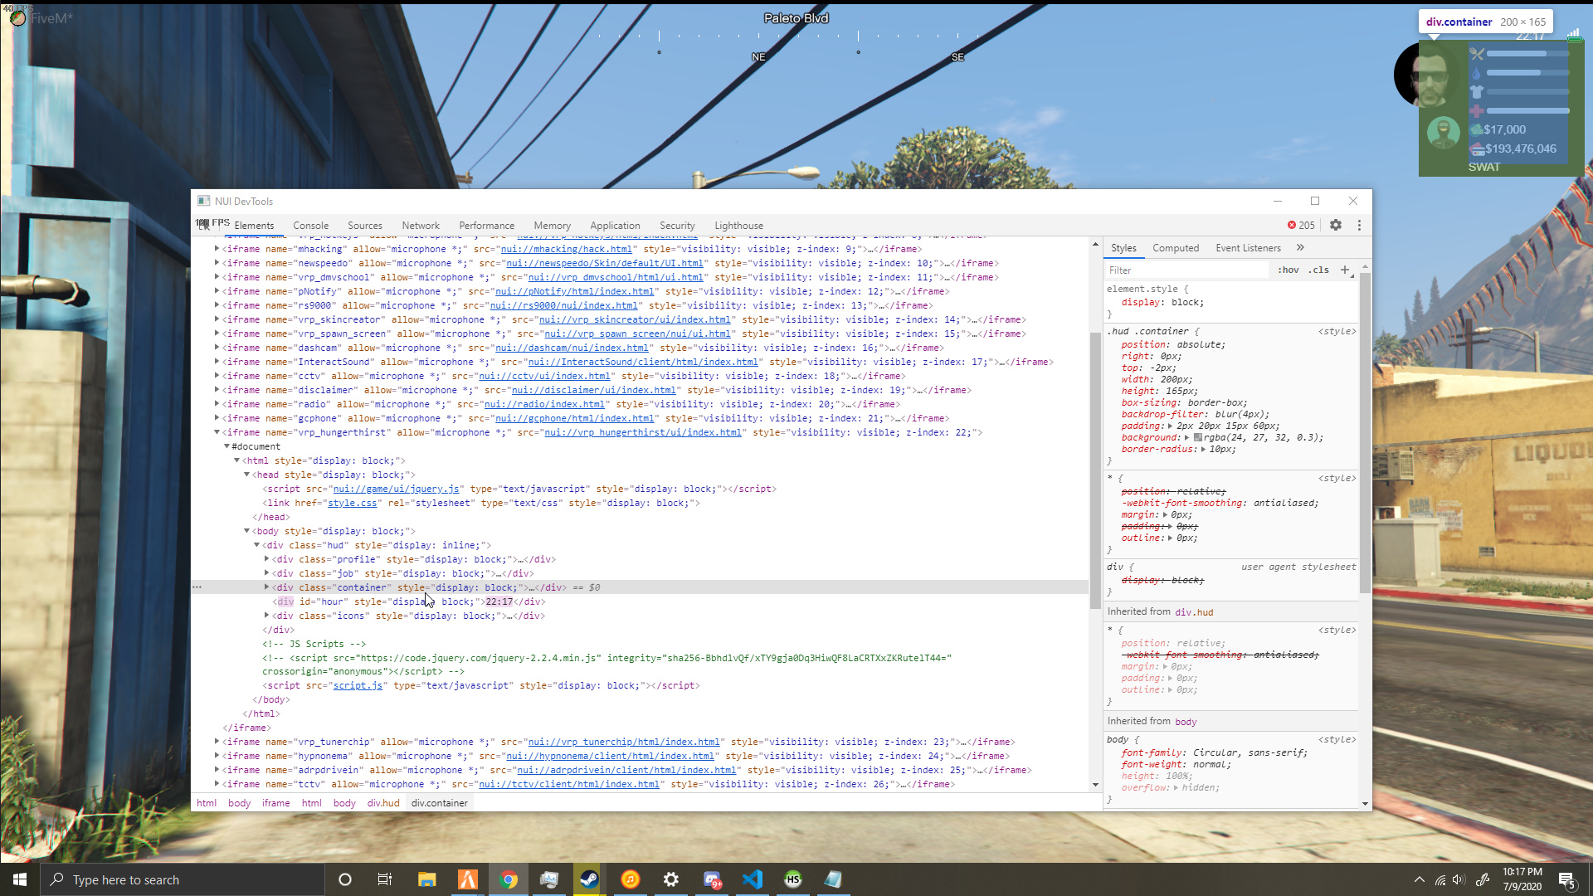The width and height of the screenshot is (1593, 896).
Task: Open the DevTools customize menu (three dots)
Action: [x=1359, y=225]
